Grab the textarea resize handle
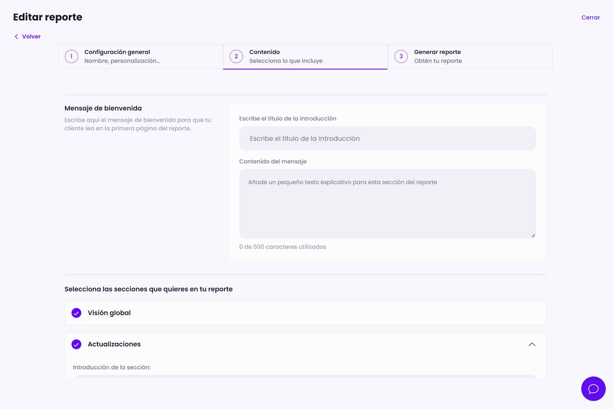The height and width of the screenshot is (409, 614). click(533, 235)
